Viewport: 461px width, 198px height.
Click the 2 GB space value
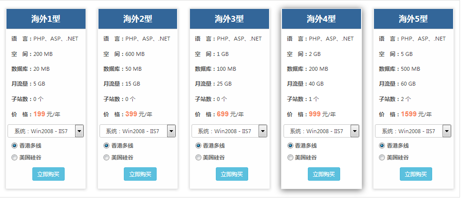tap(315, 54)
